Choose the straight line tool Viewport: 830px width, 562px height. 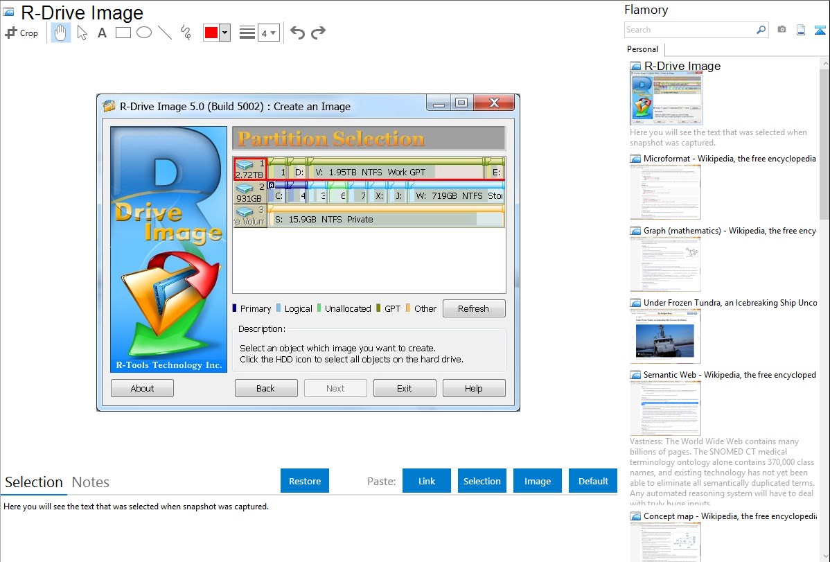165,33
